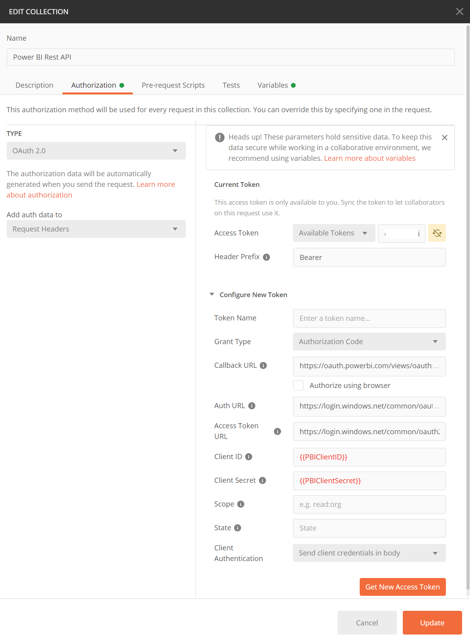Screen dimensions: 470x644
Task: Click the Scope info icon
Action: pos(241,504)
